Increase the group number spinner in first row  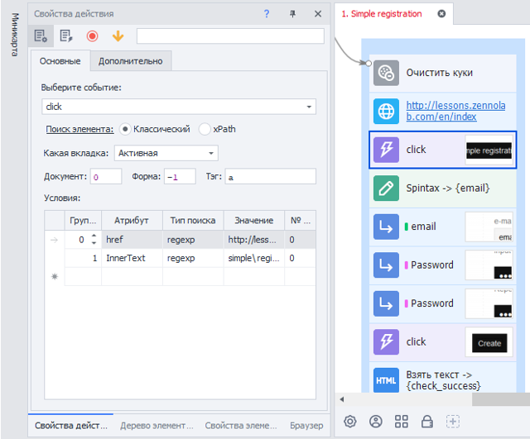(93, 236)
